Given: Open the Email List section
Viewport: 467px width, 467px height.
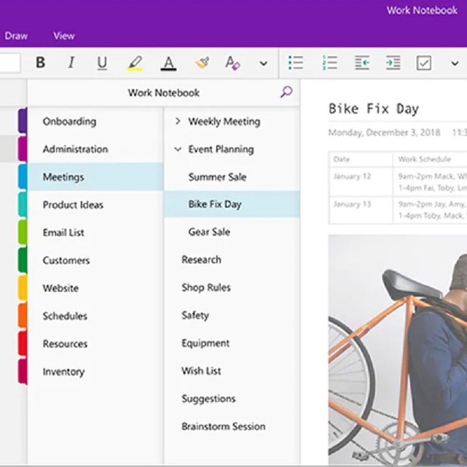Looking at the screenshot, I should 96,232.
